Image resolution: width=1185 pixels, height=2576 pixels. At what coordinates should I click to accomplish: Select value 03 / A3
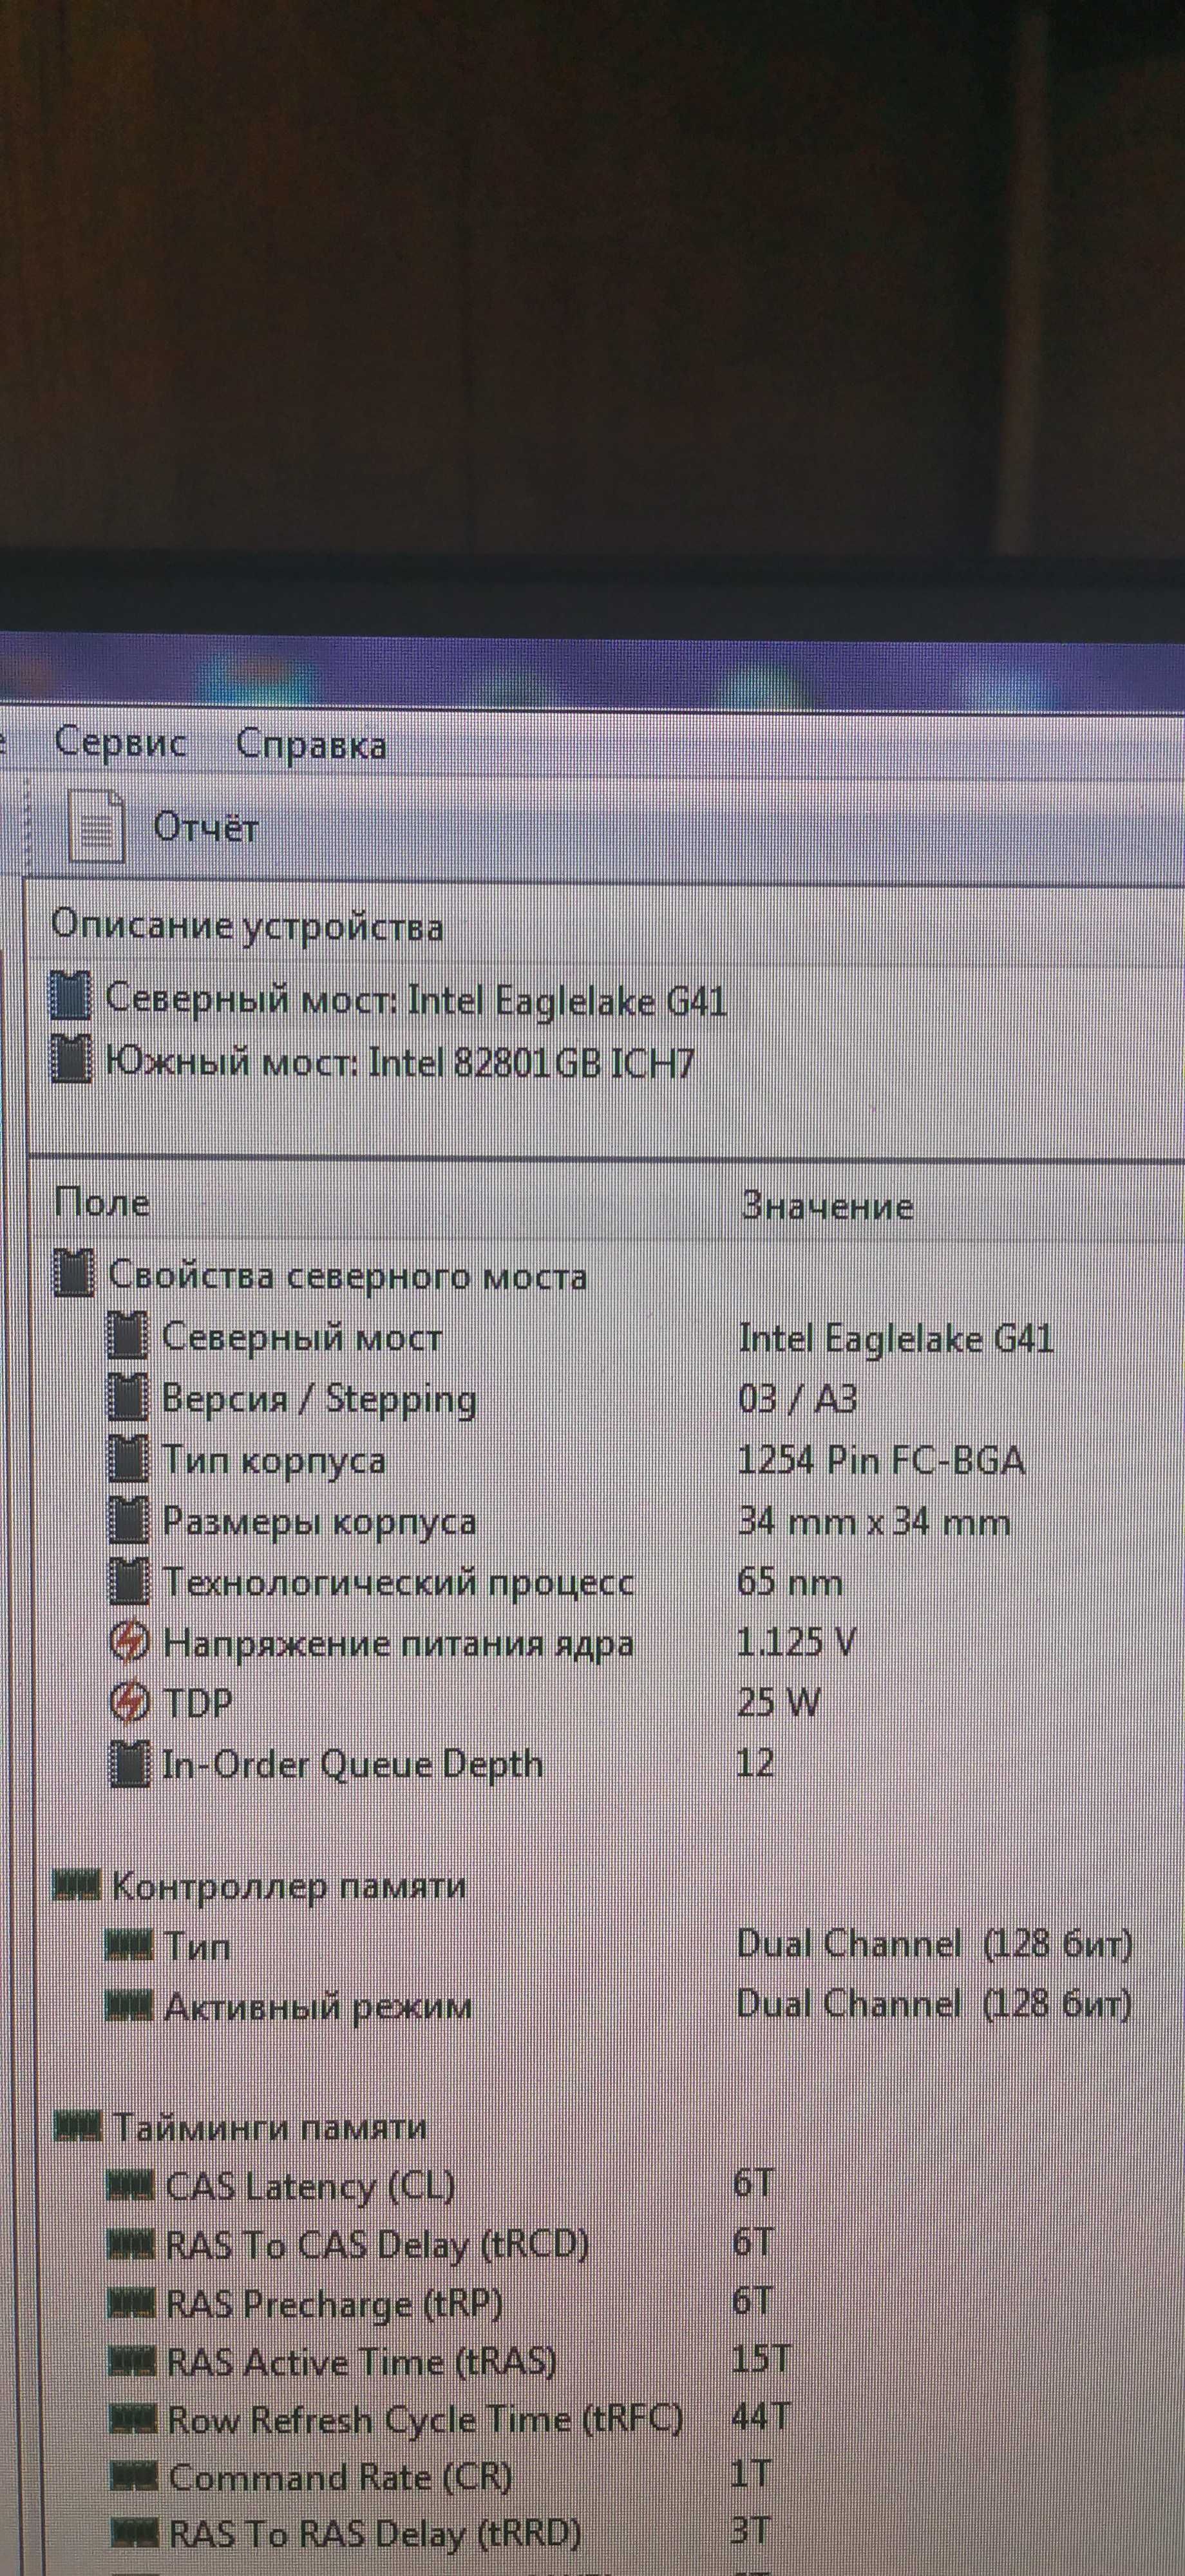coord(797,1398)
